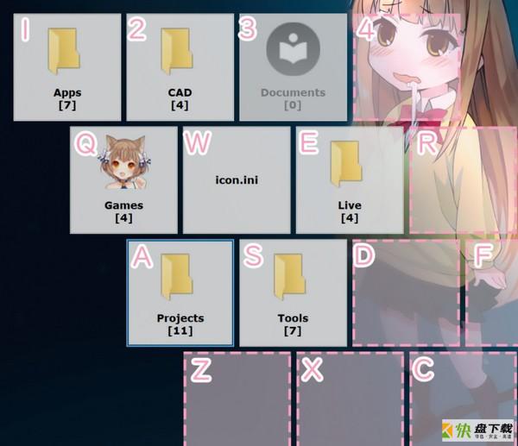Click the 'Games [4]' label
Viewport: 518px width, 446px height.
tap(123, 211)
